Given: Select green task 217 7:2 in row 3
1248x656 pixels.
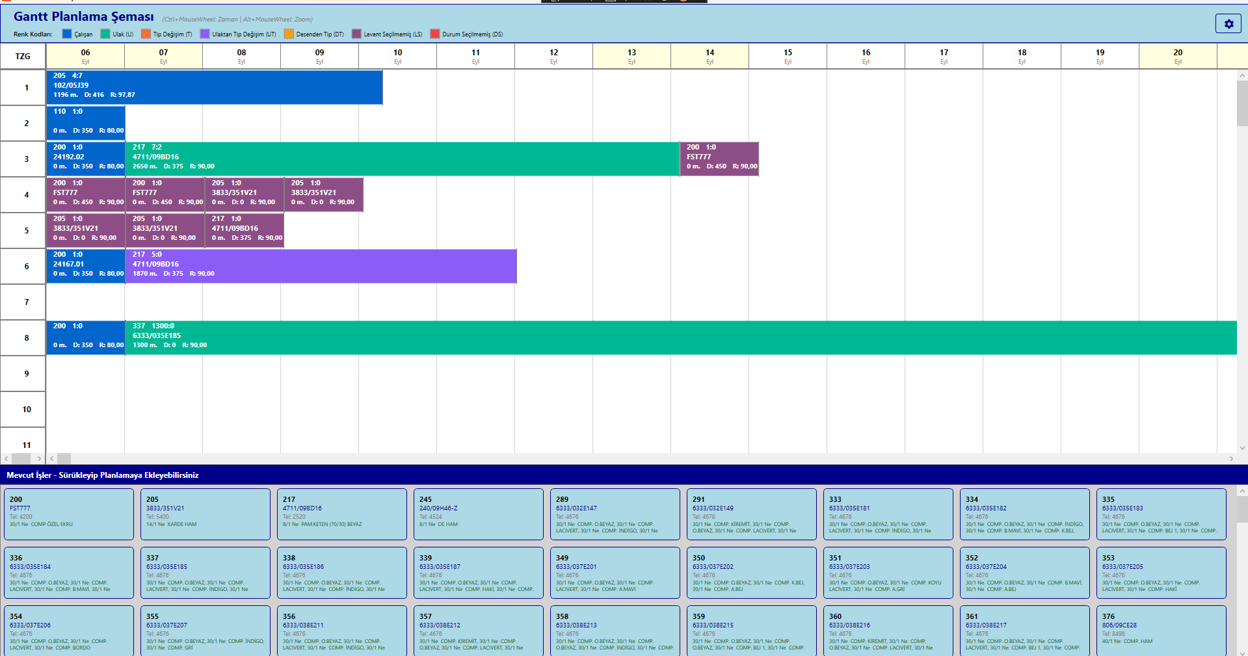Looking at the screenshot, I should click(x=402, y=159).
